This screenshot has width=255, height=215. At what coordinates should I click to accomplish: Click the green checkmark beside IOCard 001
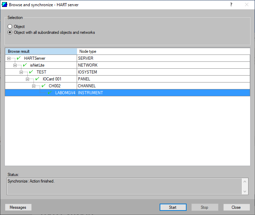(x=37, y=79)
